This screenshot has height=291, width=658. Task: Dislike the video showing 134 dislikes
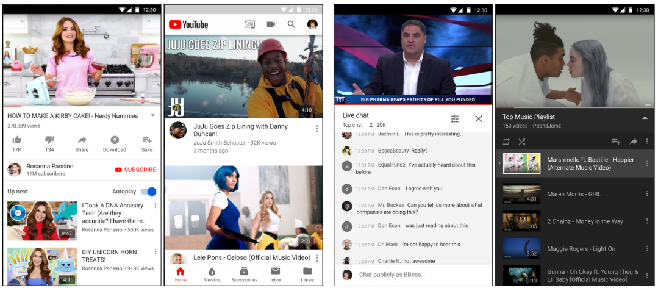click(49, 140)
